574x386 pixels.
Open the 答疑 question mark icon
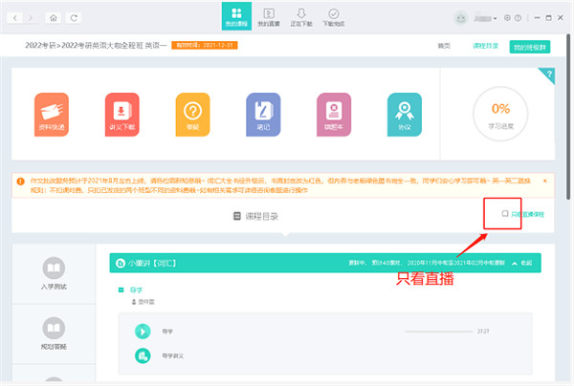tap(192, 114)
